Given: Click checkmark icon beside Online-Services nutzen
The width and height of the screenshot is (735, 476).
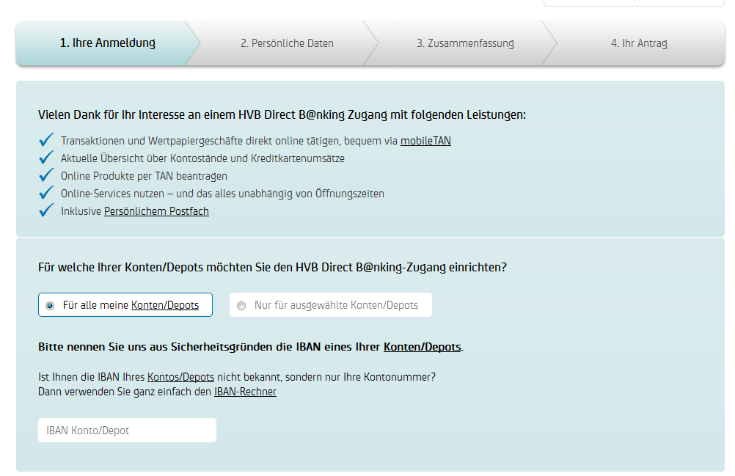Looking at the screenshot, I should 46,193.
